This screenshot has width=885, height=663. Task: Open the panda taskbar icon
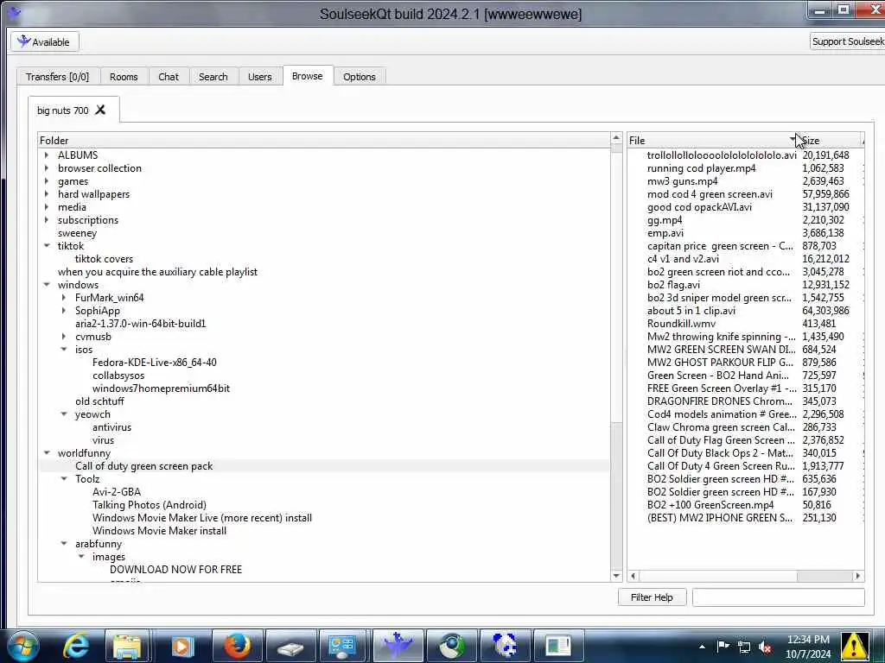(505, 646)
